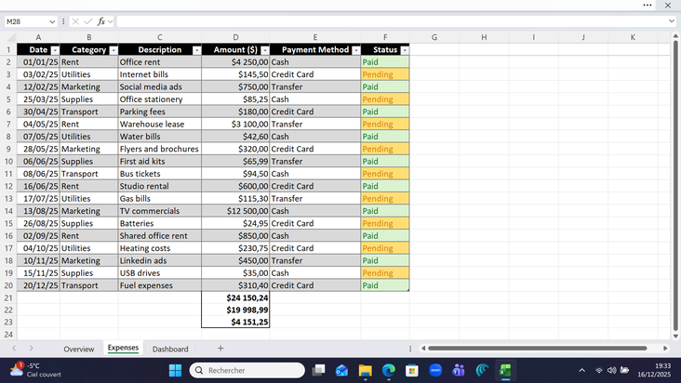
Task: Open the Amount ($) column filter dropdown
Action: (x=265, y=50)
